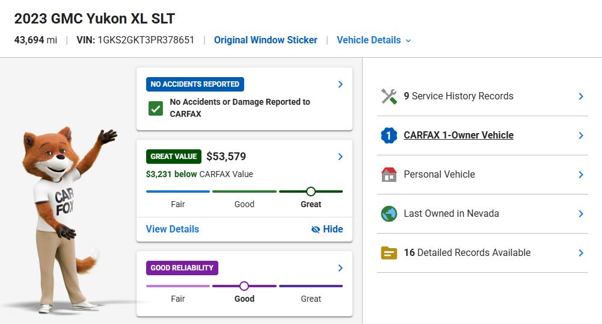Image resolution: width=602 pixels, height=324 pixels.
Task: Click value slider marker at Great
Action: click(311, 192)
